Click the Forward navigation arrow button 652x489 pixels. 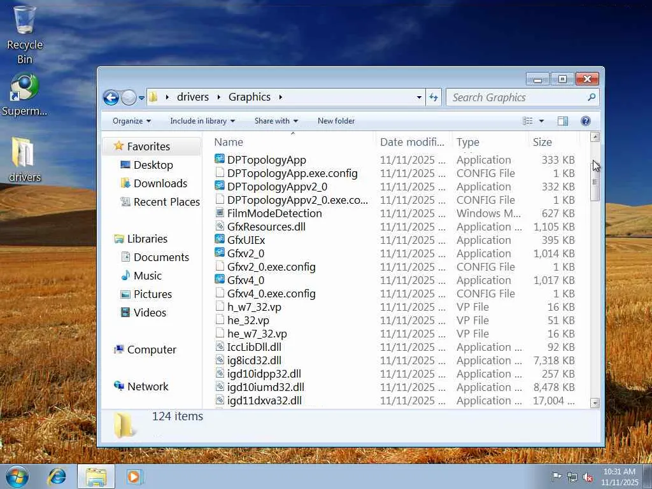point(129,97)
